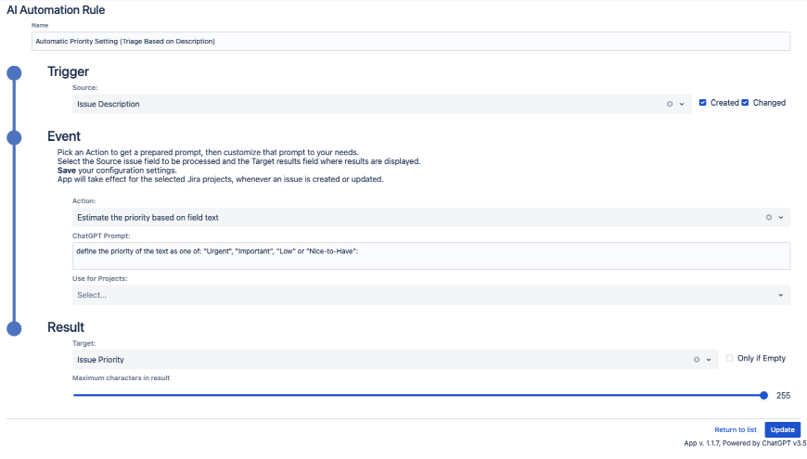The image size is (807, 459).
Task: Click the Result step circle marker
Action: [14, 327]
